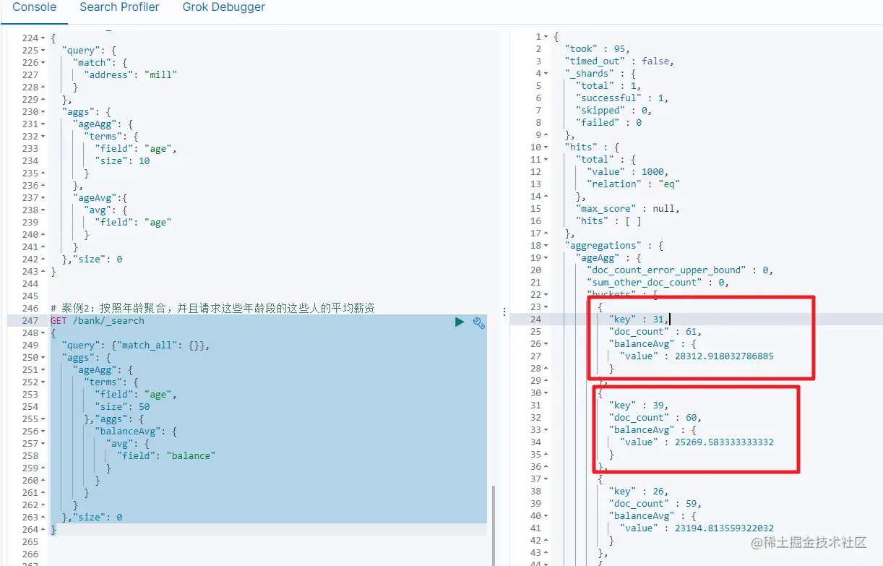Open the wrench request options menu
Image resolution: width=883 pixels, height=566 pixels.
click(478, 322)
